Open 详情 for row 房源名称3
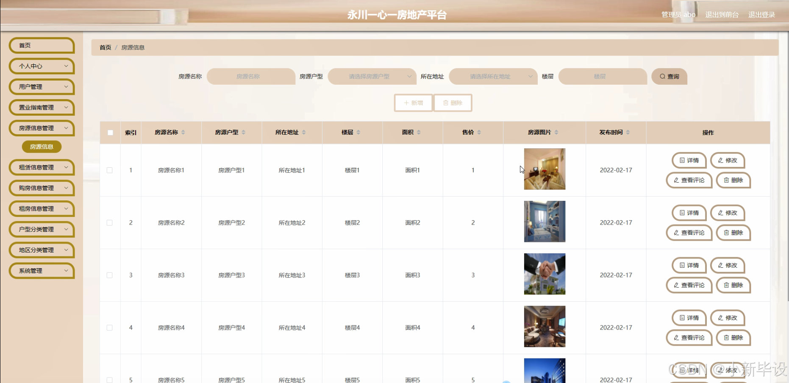The height and width of the screenshot is (383, 789). [x=689, y=265]
